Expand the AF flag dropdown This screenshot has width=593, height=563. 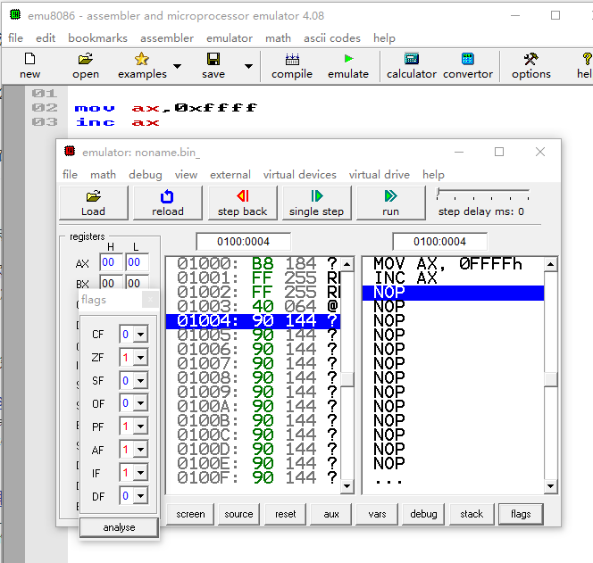point(141,450)
